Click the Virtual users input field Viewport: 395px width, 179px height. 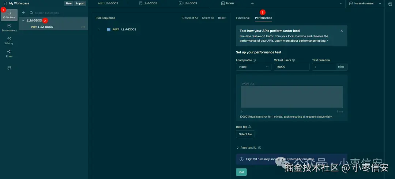pos(291,67)
